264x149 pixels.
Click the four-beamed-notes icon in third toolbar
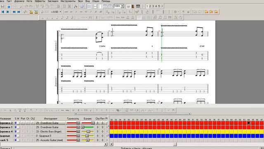tap(170, 17)
